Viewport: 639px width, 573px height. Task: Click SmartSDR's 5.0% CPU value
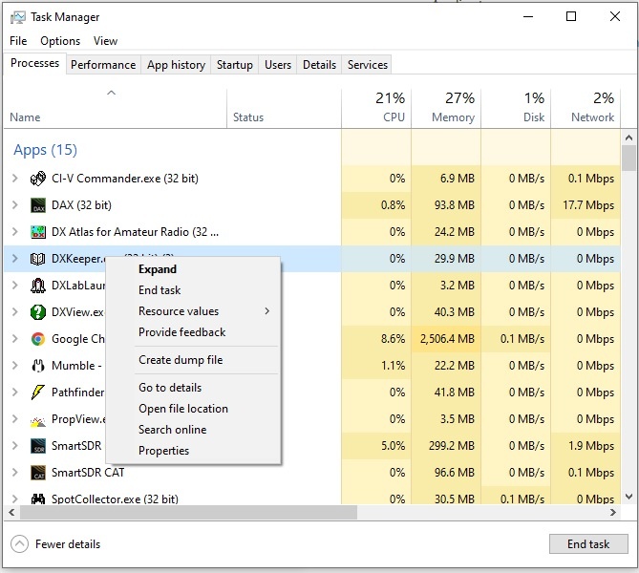point(393,446)
